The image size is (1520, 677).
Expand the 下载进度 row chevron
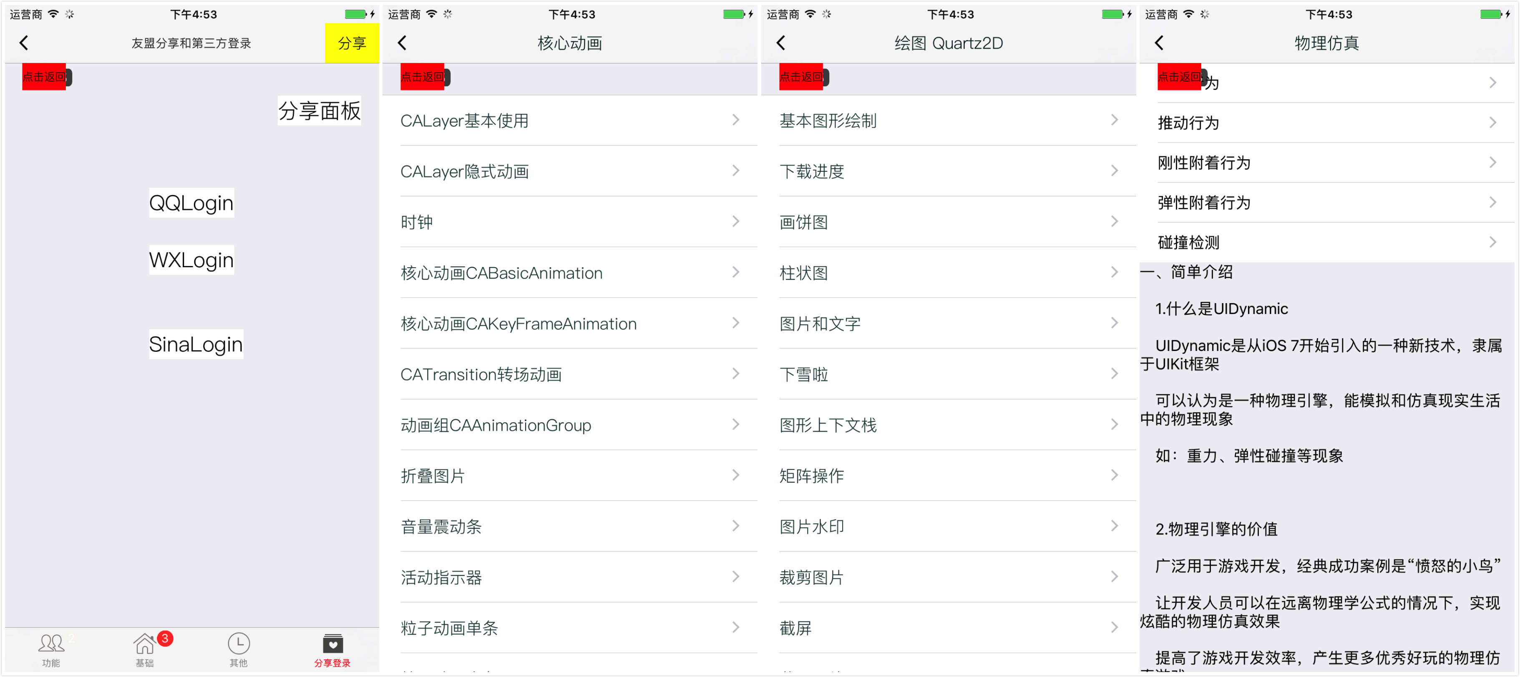(1114, 171)
